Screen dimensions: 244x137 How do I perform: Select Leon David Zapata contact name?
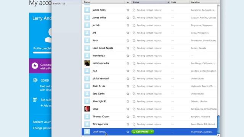(103, 48)
